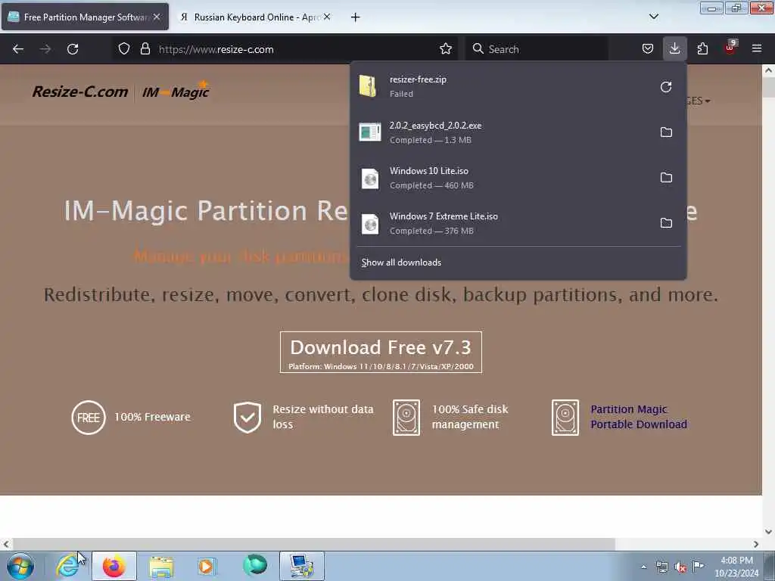775x581 pixels.
Task: Open the list all tabs chevron
Action: [653, 17]
